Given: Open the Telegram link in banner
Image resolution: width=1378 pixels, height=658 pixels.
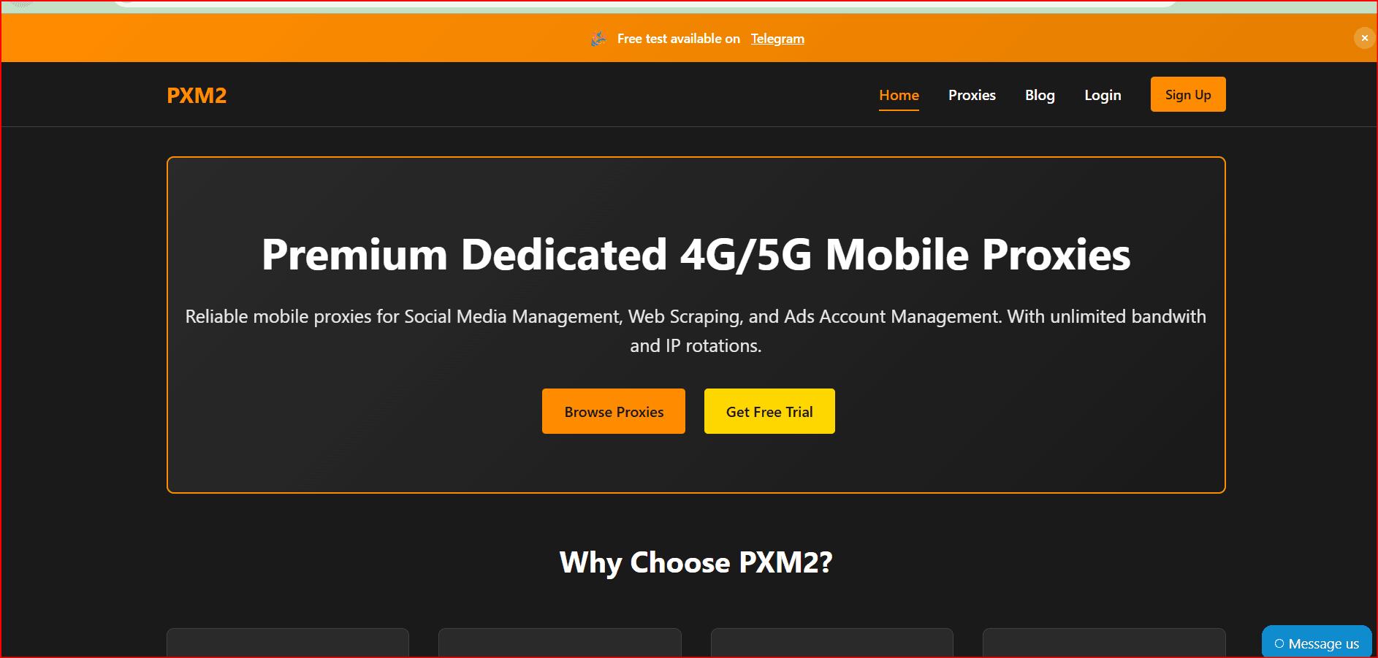Looking at the screenshot, I should tap(777, 39).
